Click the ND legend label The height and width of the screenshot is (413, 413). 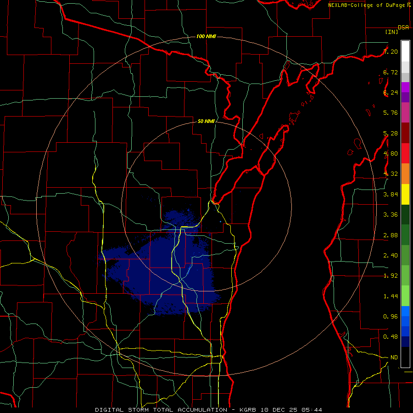(394, 357)
